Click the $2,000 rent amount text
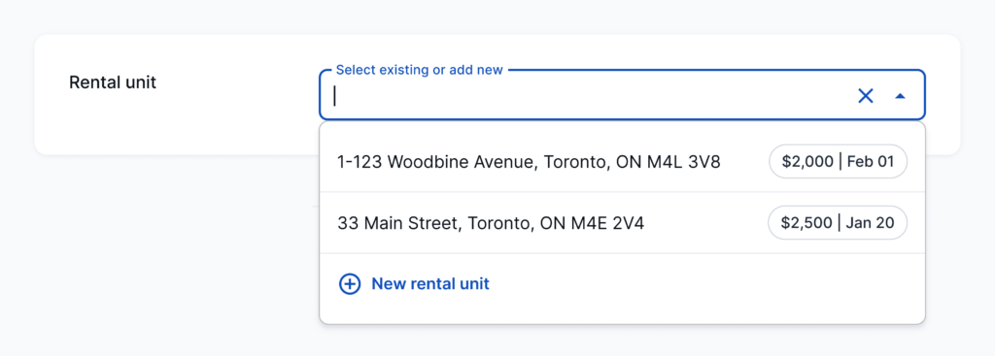The height and width of the screenshot is (356, 995). coord(807,162)
